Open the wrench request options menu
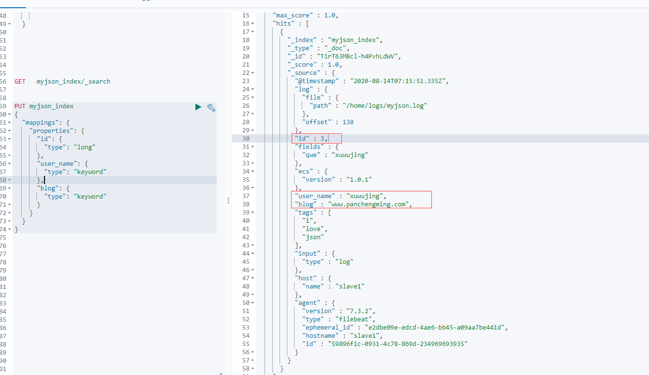Image resolution: width=649 pixels, height=375 pixels. (x=211, y=107)
